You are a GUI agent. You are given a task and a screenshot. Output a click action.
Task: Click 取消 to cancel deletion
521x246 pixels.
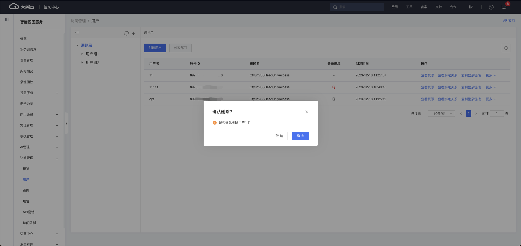[x=279, y=136]
